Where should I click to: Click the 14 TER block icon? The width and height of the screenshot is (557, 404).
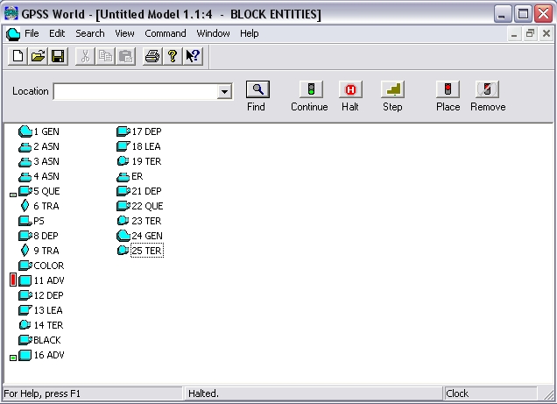click(25, 325)
